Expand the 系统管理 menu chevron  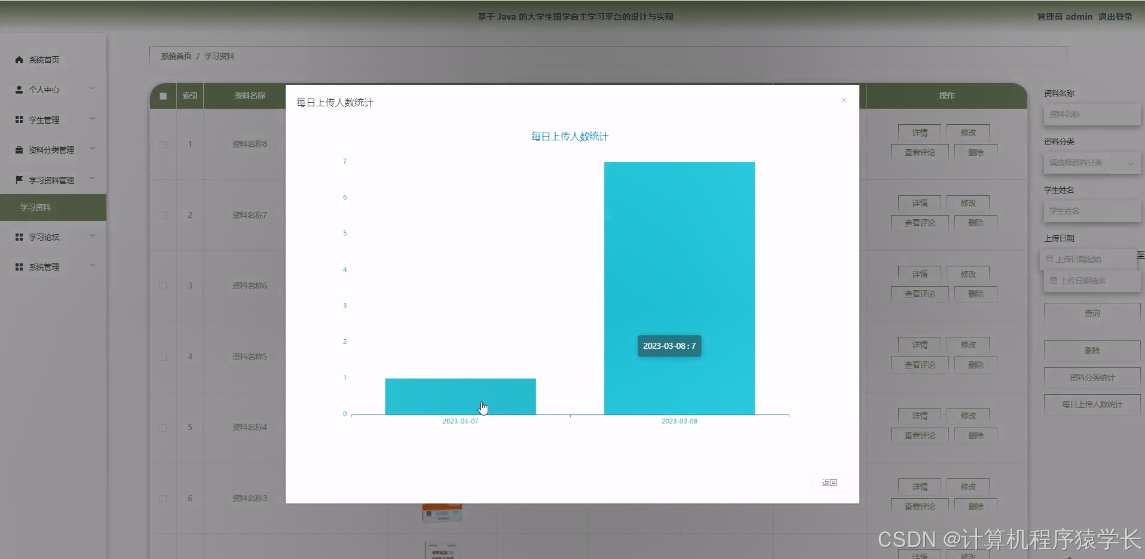coord(93,266)
